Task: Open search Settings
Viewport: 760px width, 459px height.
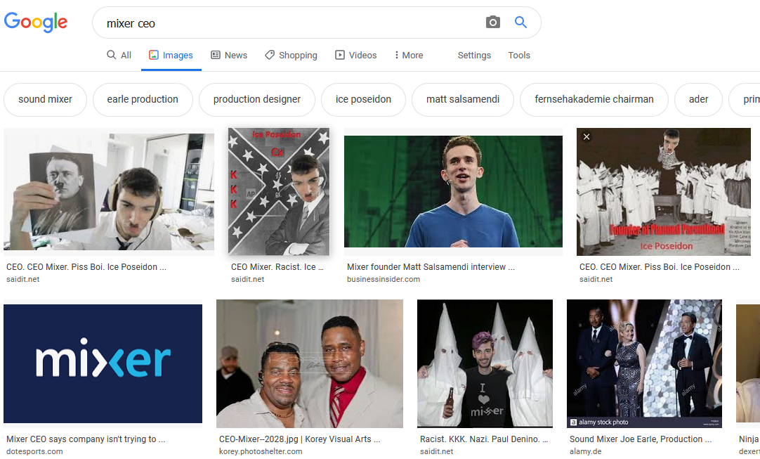Action: point(474,56)
